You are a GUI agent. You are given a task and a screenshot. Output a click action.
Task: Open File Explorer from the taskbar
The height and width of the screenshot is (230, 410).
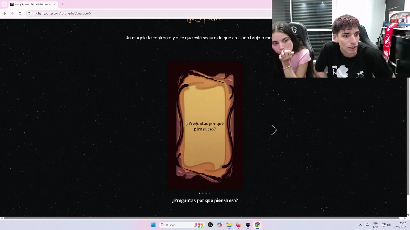[229, 225]
